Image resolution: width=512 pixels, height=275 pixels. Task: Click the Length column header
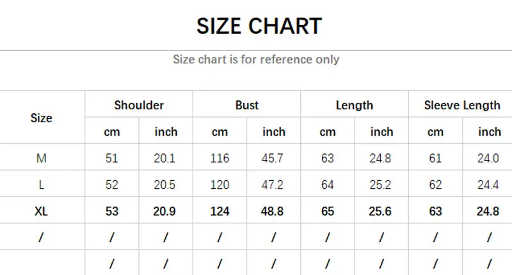pos(354,105)
